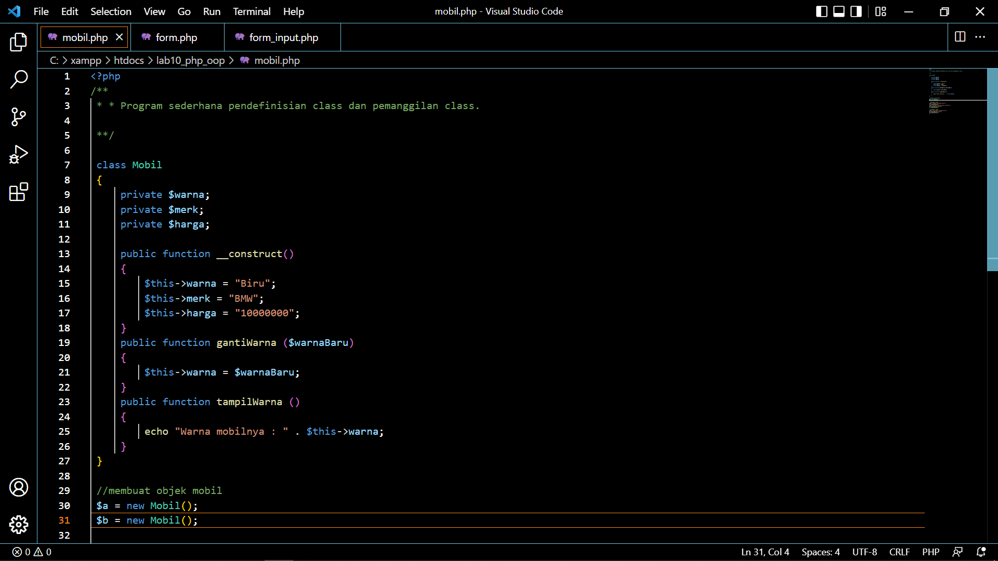
Task: Change line ending via CRLF status item
Action: click(x=899, y=552)
